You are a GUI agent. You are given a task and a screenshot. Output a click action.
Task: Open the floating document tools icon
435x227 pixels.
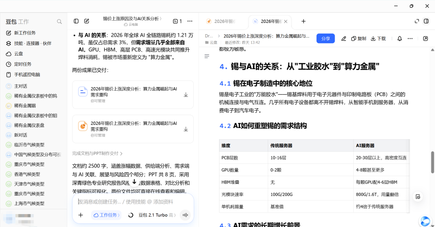click(418, 197)
